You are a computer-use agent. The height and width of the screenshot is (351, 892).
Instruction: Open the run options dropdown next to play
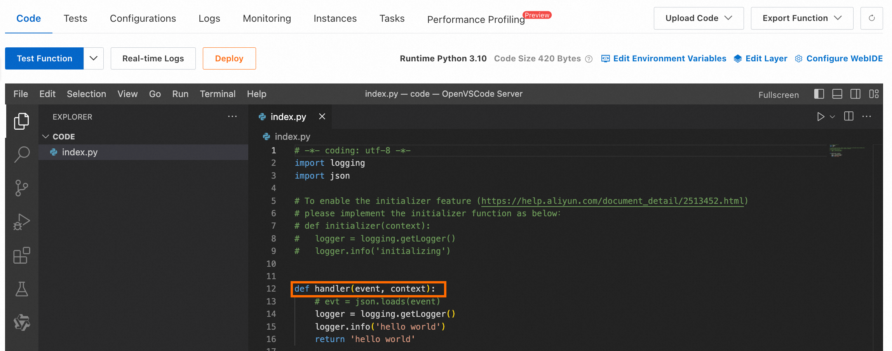832,117
